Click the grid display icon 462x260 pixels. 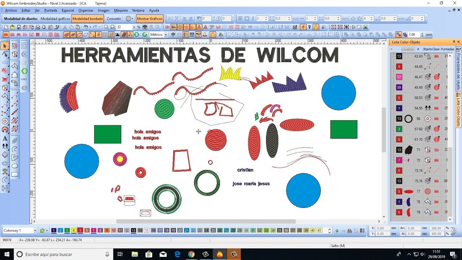(x=105, y=35)
